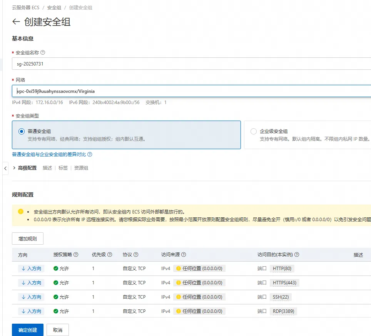The width and height of the screenshot is (371, 336).
Task: Click the 交换机: 1 text
Action: pos(156,102)
